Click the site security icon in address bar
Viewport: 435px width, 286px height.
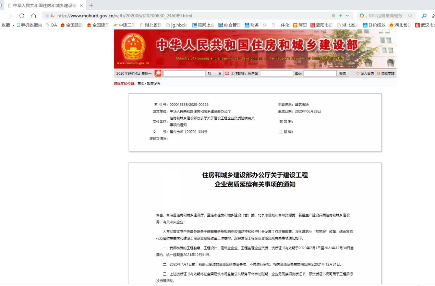click(52, 16)
